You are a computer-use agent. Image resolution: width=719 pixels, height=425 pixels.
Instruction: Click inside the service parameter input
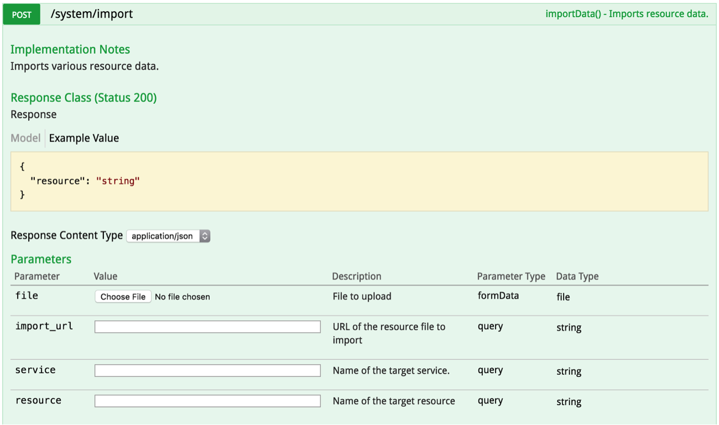(207, 370)
